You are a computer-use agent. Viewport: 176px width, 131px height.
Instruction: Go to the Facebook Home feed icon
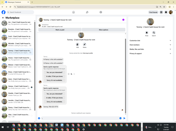(x=74, y=12)
